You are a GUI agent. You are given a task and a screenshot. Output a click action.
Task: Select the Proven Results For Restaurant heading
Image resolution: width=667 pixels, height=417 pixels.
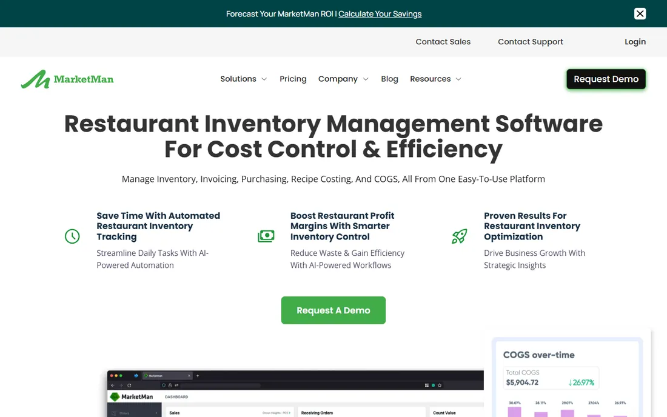[x=532, y=226]
